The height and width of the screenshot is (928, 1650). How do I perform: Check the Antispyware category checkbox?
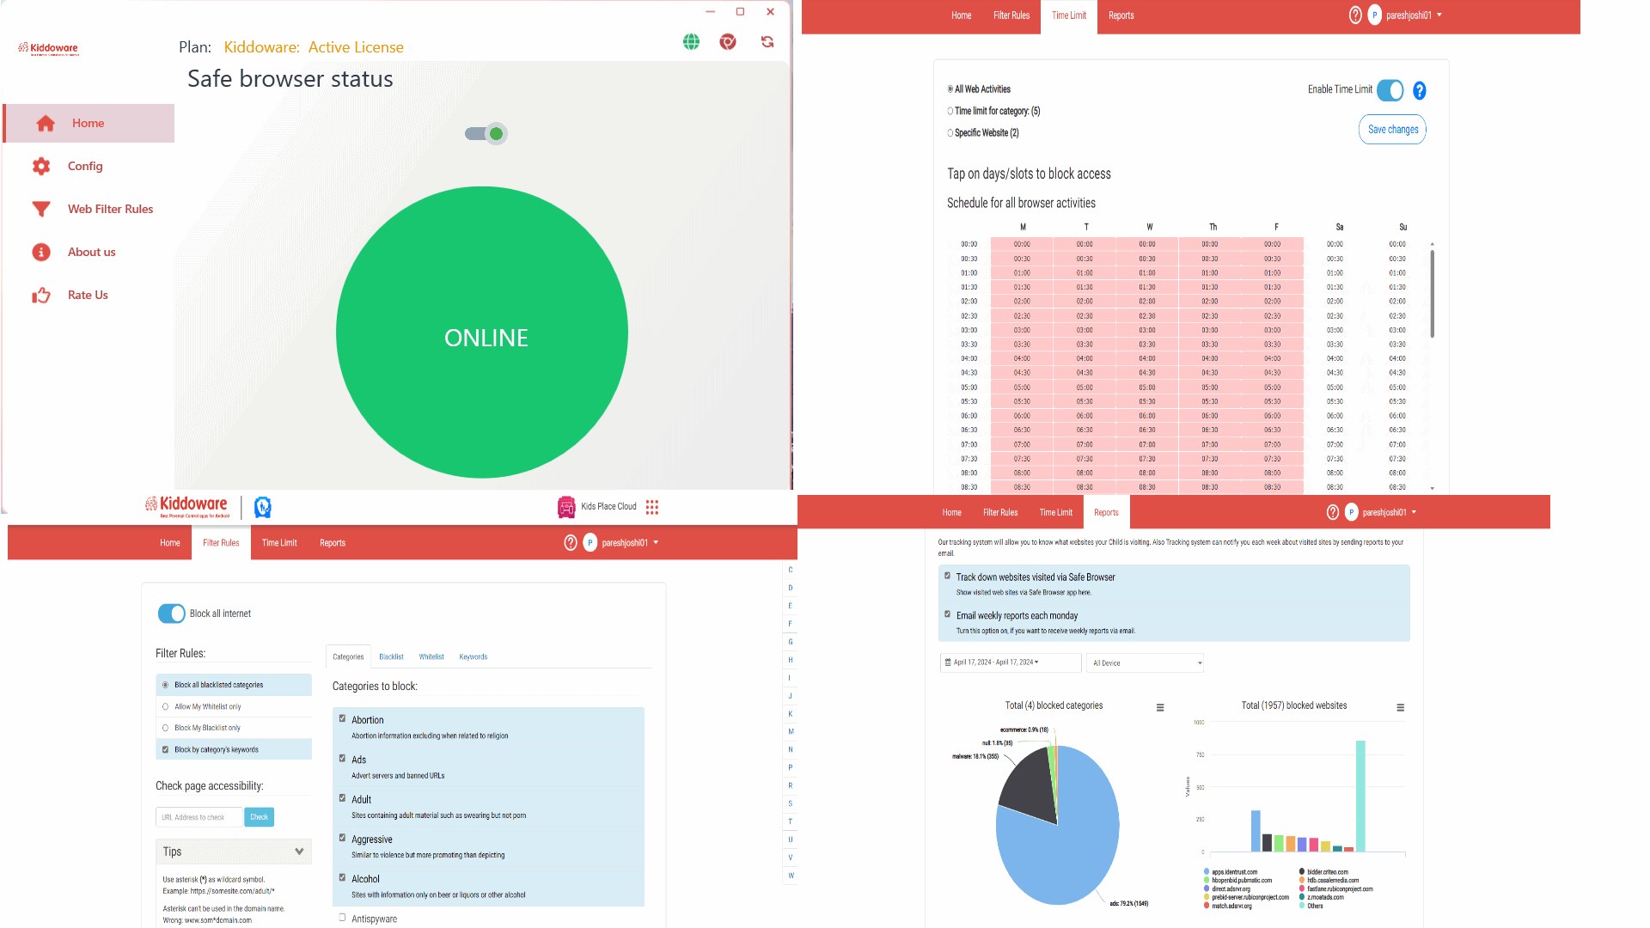pyautogui.click(x=342, y=917)
